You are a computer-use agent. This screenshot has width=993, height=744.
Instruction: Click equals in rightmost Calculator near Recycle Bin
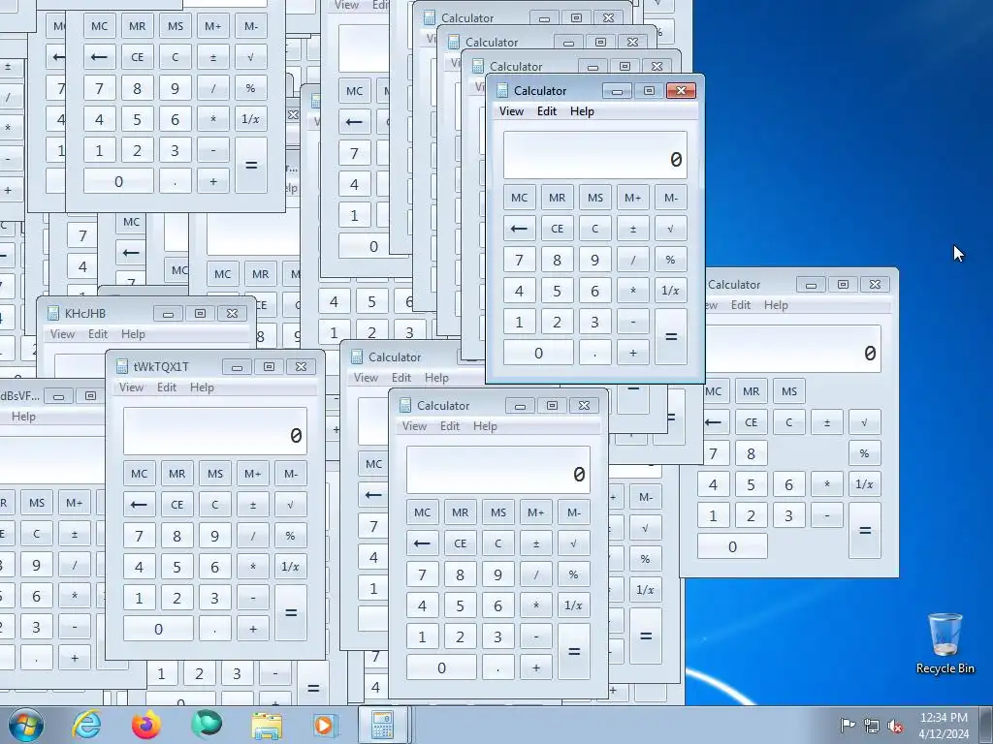click(864, 530)
